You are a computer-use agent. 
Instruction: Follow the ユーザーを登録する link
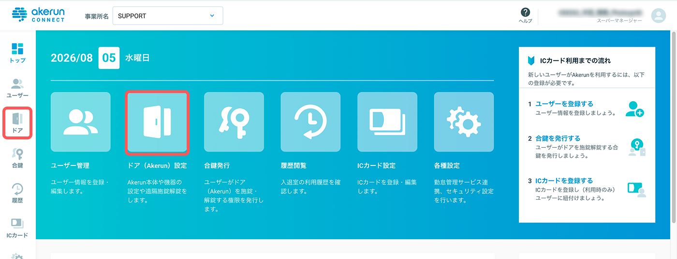[564, 104]
